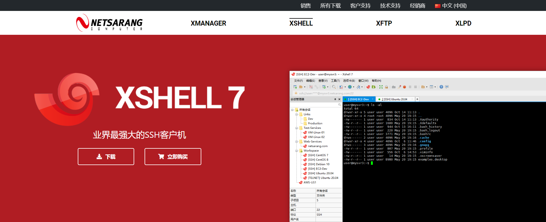Collapse the Workspace folder node
Viewport: 546px width, 222px height.
click(297, 151)
